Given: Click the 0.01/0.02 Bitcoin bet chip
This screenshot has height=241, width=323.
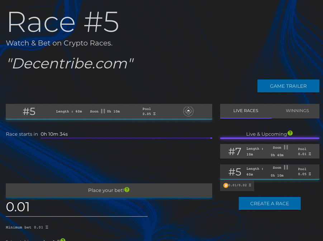Looking at the screenshot, I should [237, 185].
